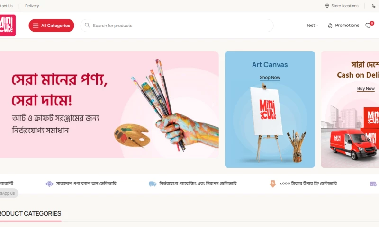Click the search magnifier icon
Screen dimensions: 379x227
tap(87, 26)
